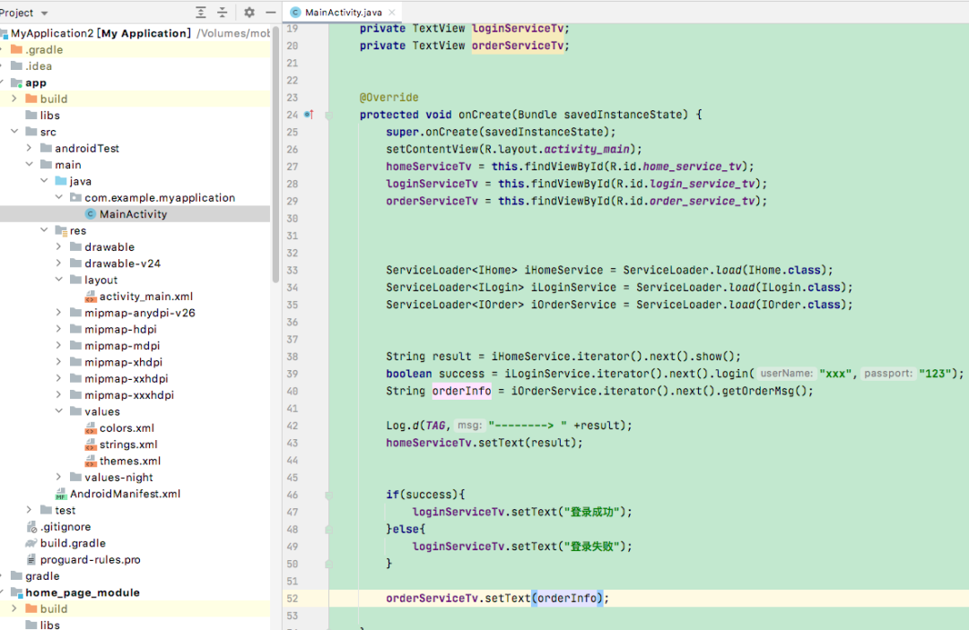Click the userName parameter hint
The width and height of the screenshot is (969, 630).
click(786, 374)
